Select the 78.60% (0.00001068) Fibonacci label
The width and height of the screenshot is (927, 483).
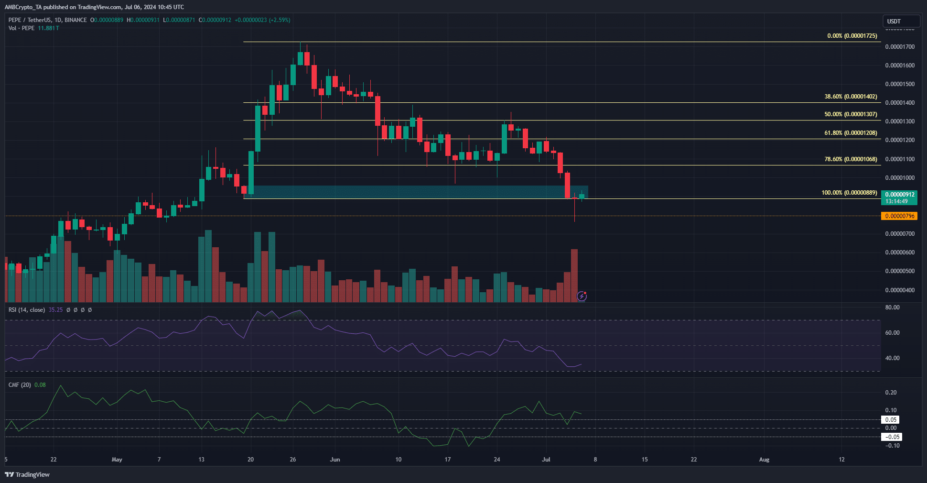click(851, 159)
